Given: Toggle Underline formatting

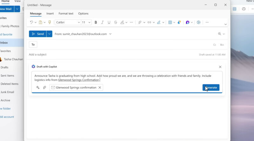Looking at the screenshot, I should click(x=109, y=22).
